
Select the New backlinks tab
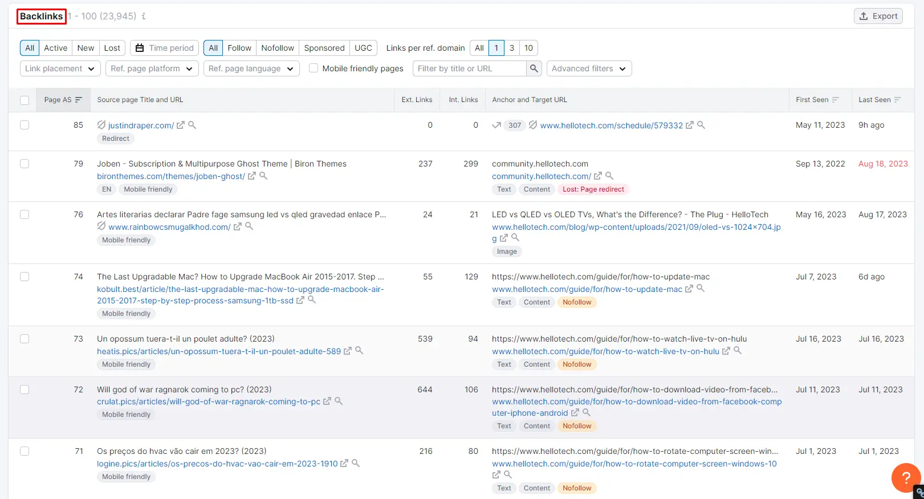[x=86, y=48]
